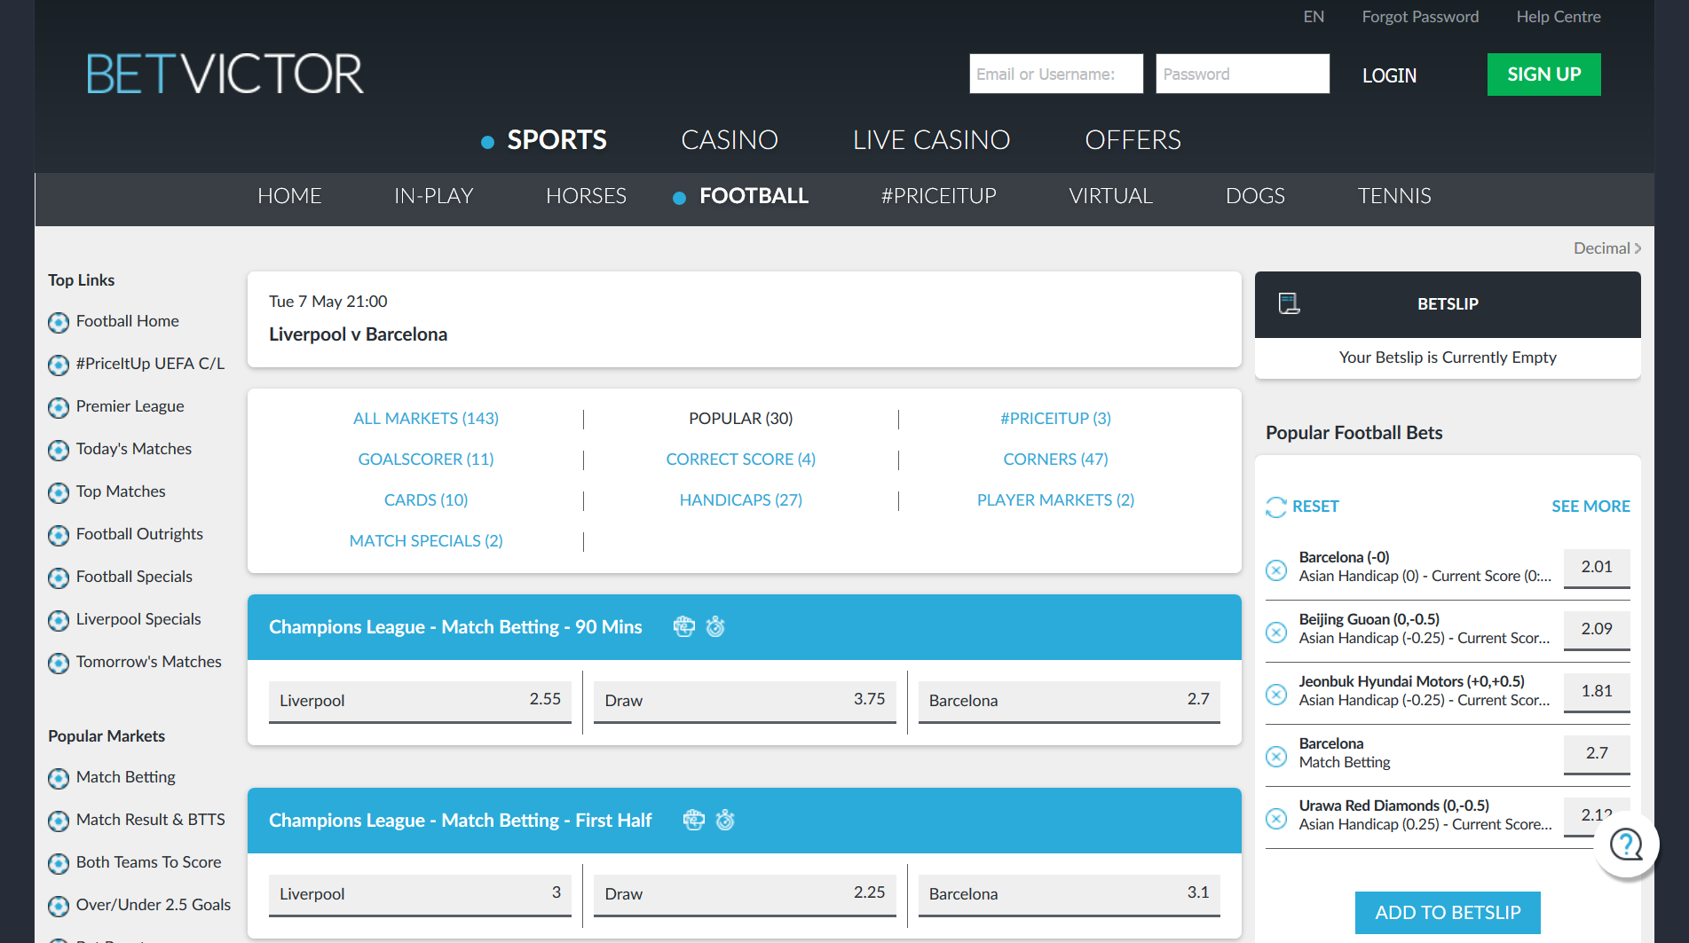
Task: Open the Horses tab
Action: click(x=586, y=196)
